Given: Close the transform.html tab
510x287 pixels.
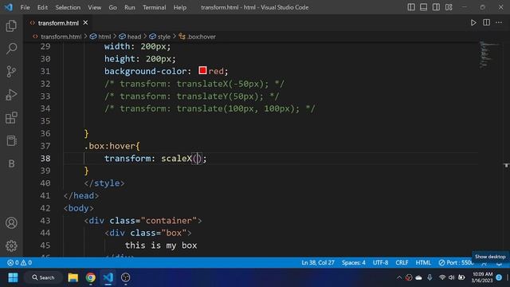Looking at the screenshot, I should point(85,22).
